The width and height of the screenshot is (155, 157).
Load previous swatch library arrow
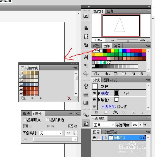pyautogui.click(x=32, y=98)
